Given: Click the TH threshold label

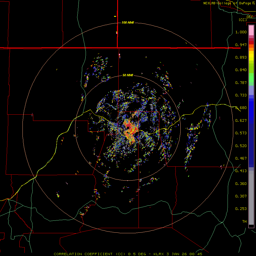Looking at the screenshot, I should (x=244, y=222).
